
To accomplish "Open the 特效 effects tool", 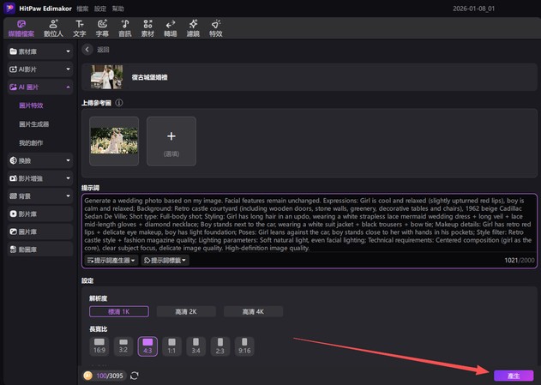I will [x=215, y=27].
